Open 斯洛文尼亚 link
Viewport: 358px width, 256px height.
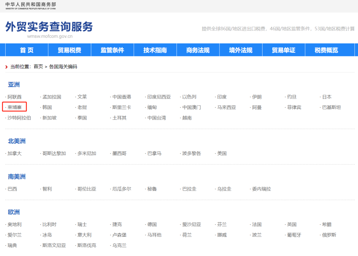tap(54, 246)
